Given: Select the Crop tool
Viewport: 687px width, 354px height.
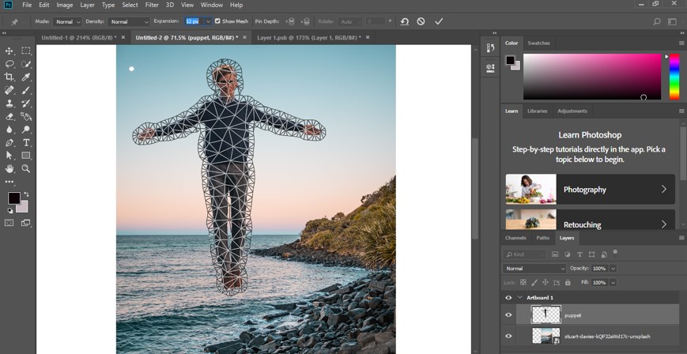Looking at the screenshot, I should pos(9,77).
